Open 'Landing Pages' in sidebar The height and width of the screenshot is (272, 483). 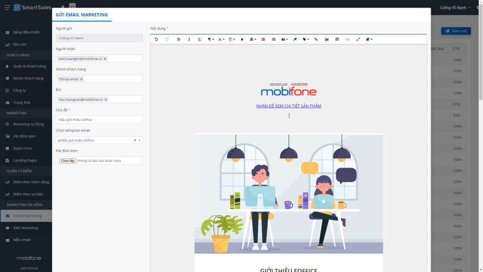(25, 161)
